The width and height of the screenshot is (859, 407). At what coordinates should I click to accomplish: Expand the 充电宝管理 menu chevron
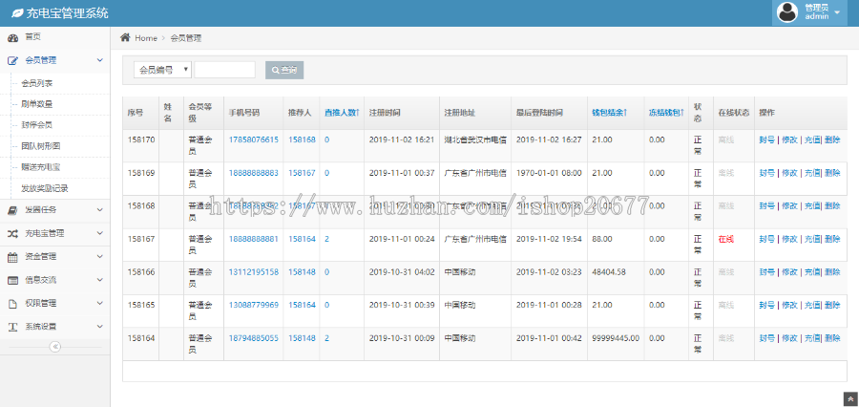point(99,233)
